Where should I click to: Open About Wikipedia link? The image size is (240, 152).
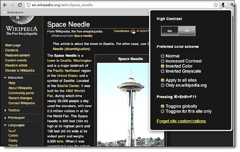[x=20, y=88]
